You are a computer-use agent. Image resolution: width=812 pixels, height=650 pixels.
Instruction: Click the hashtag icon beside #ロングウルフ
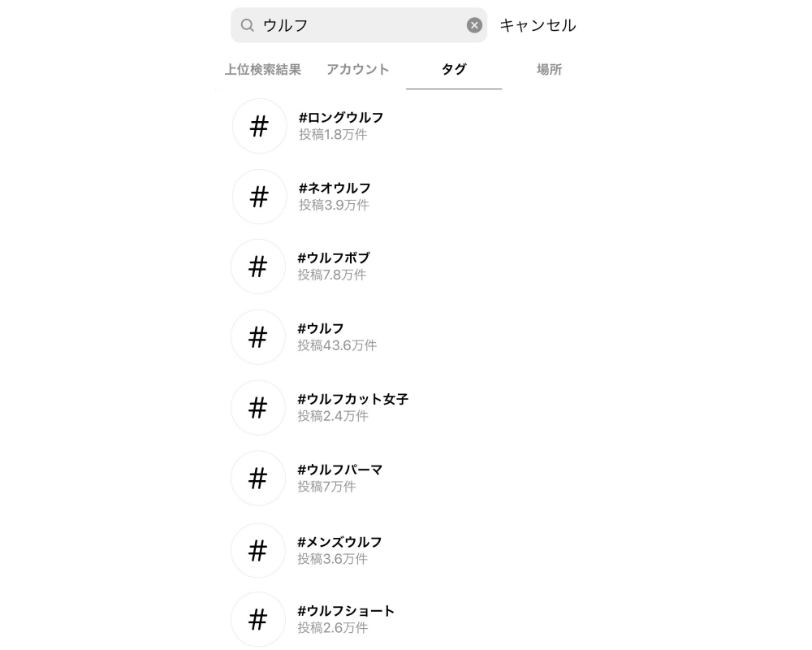(259, 126)
